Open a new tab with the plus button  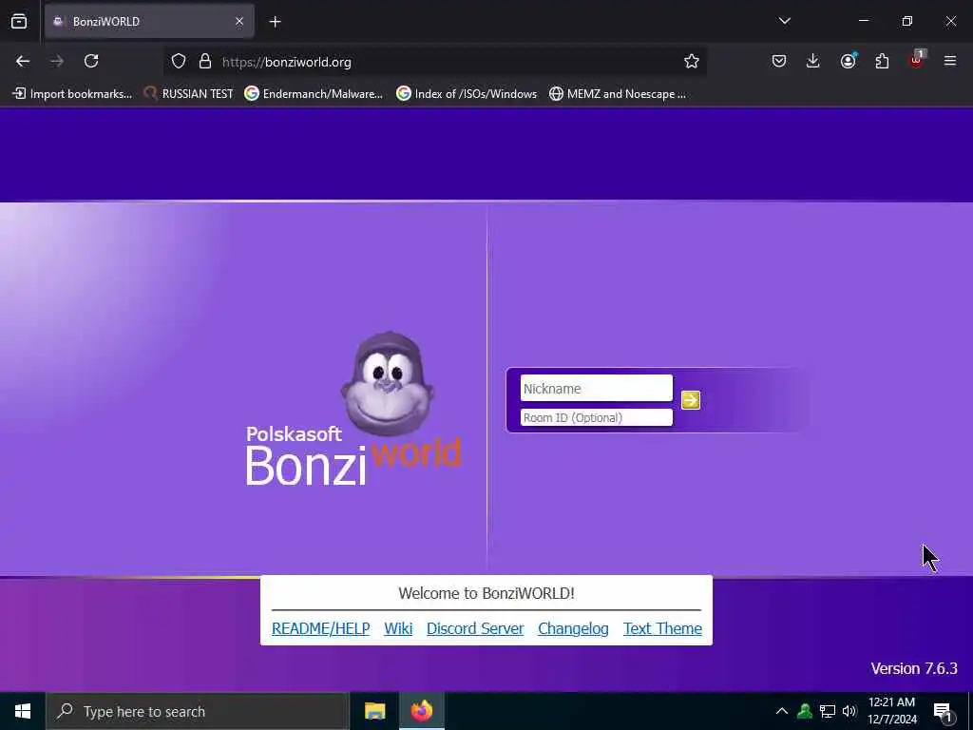pyautogui.click(x=275, y=22)
